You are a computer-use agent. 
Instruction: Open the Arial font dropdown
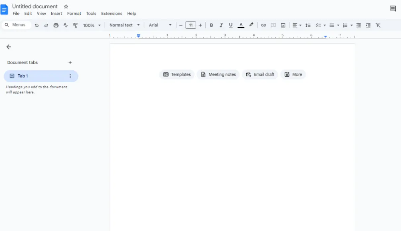coord(160,25)
